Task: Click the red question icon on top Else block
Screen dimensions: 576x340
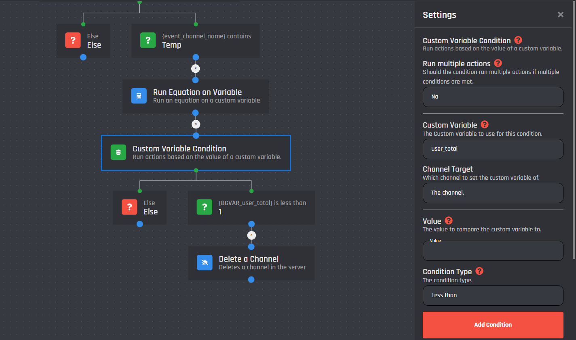Action: [x=73, y=40]
